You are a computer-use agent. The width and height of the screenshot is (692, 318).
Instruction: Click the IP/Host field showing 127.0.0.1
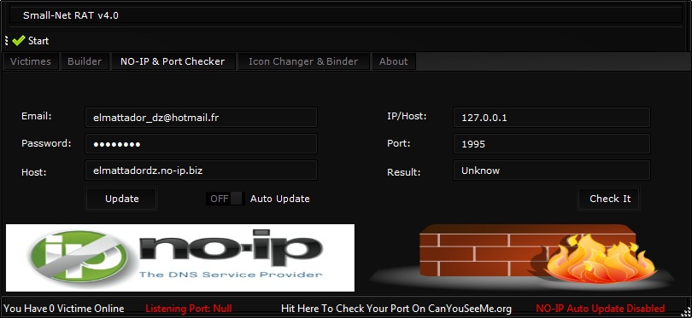point(552,117)
